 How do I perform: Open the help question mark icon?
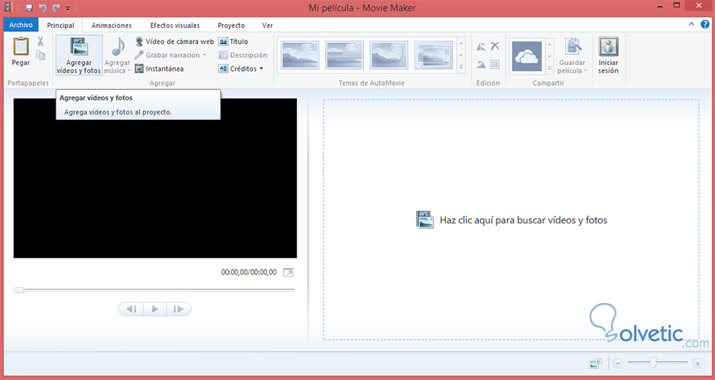[705, 25]
